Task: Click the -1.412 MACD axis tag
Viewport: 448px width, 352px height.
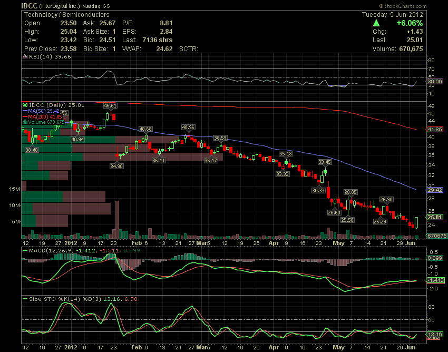Action: pyautogui.click(x=435, y=280)
